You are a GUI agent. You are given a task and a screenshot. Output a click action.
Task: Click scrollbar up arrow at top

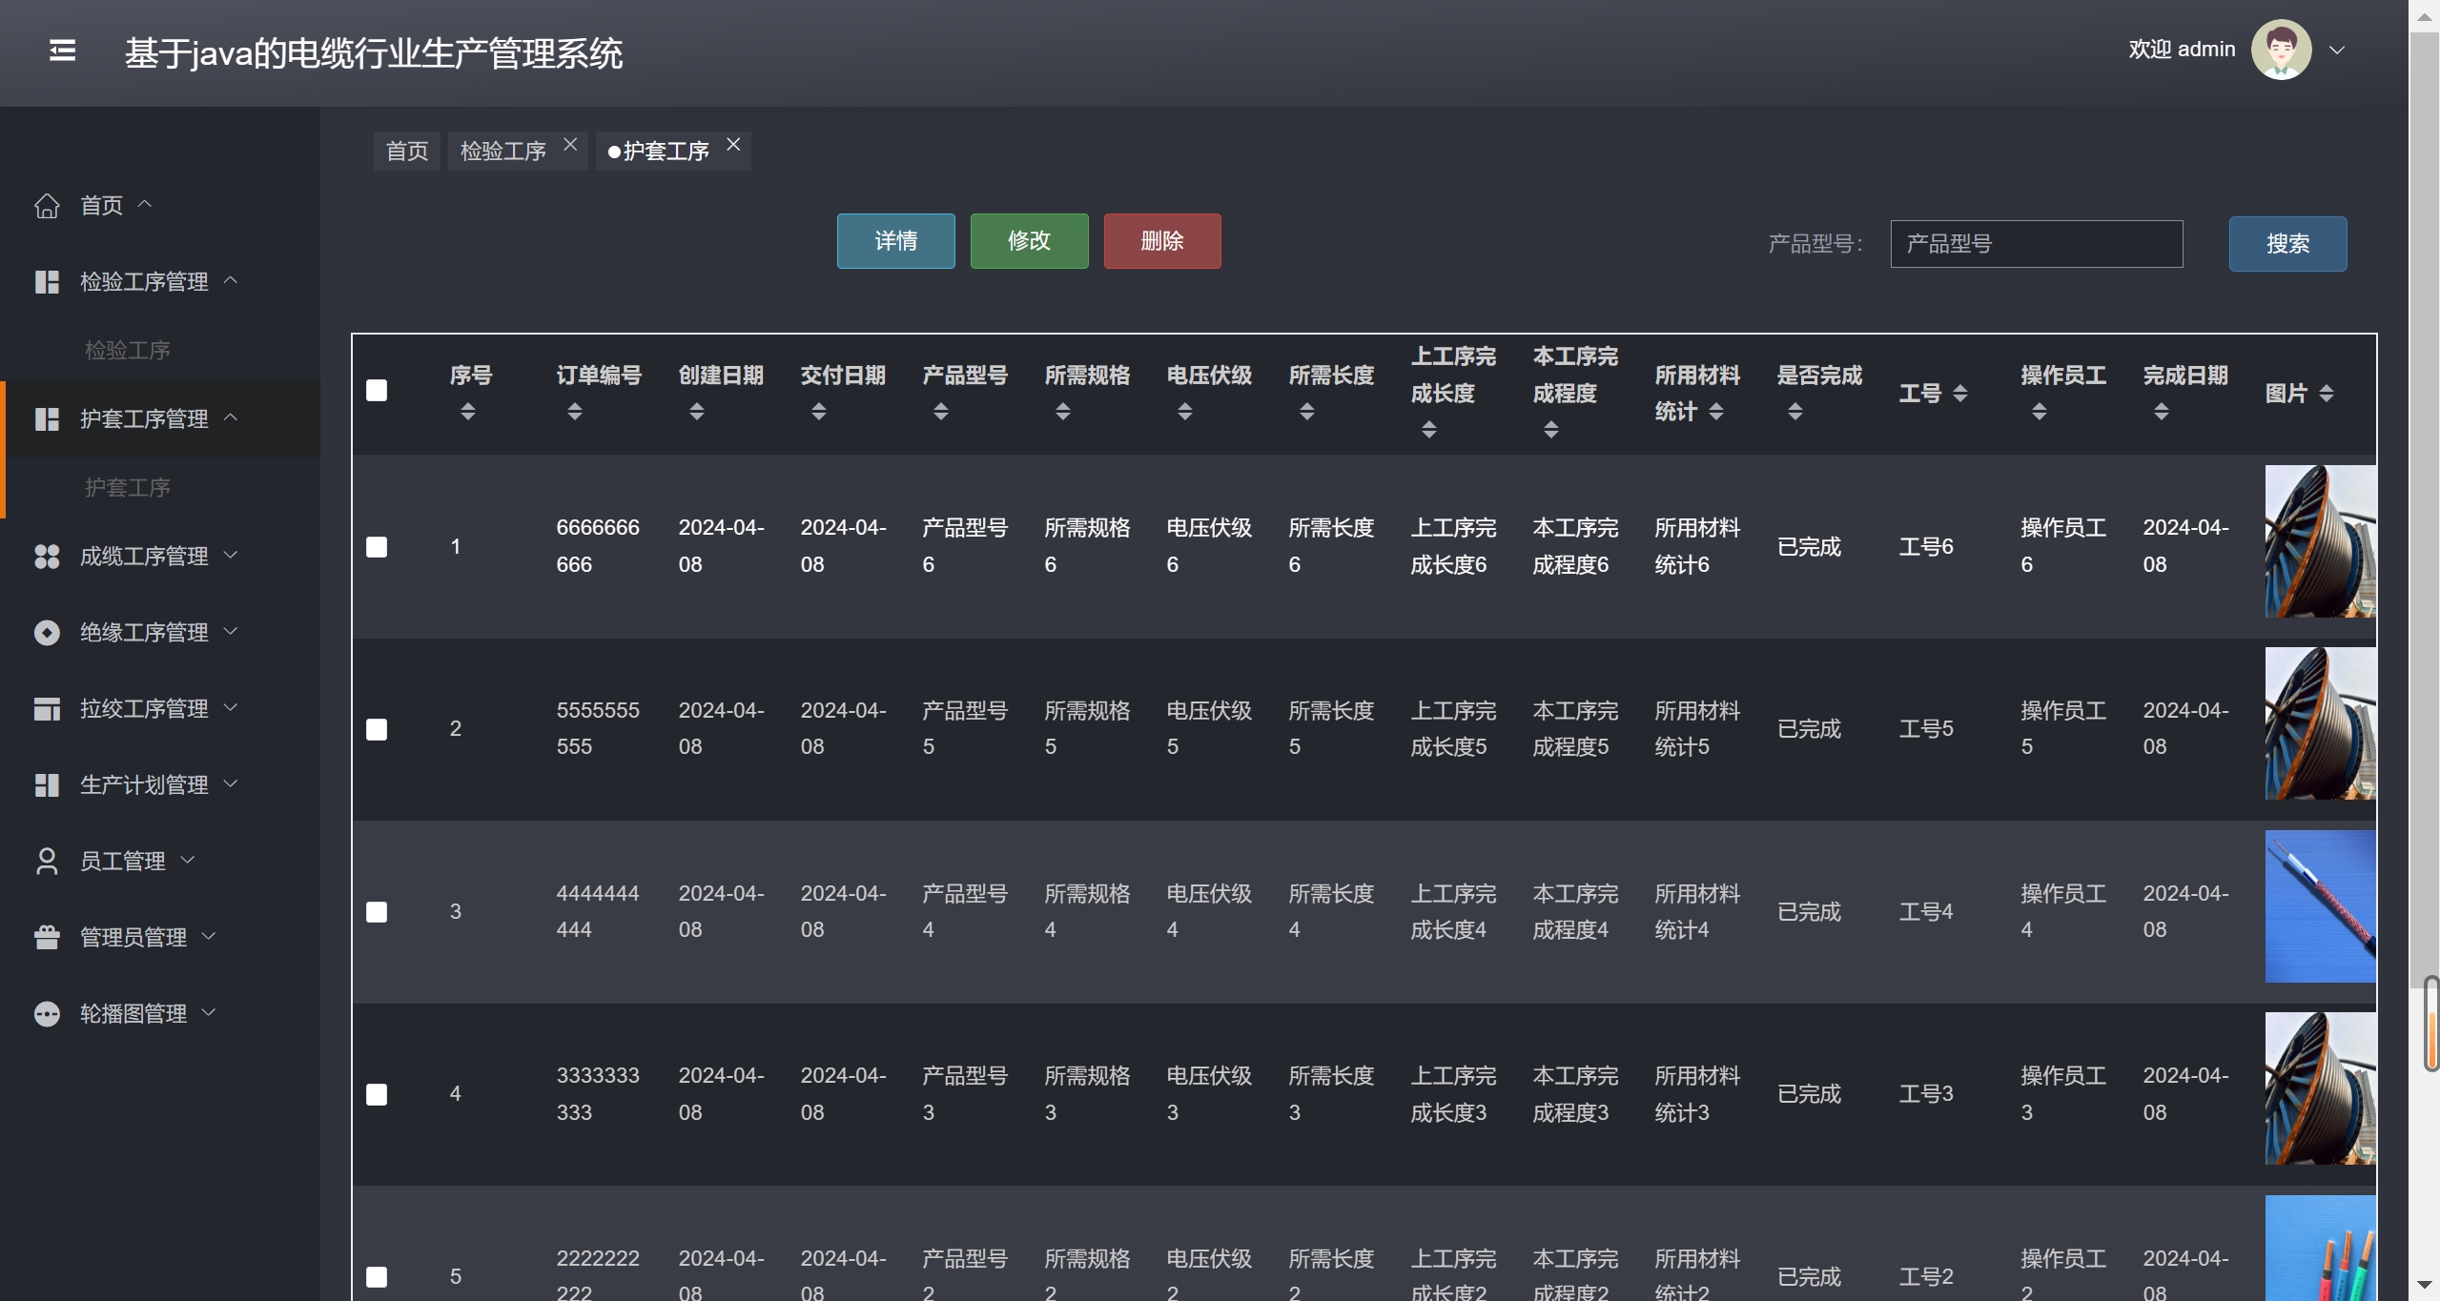click(x=2425, y=16)
